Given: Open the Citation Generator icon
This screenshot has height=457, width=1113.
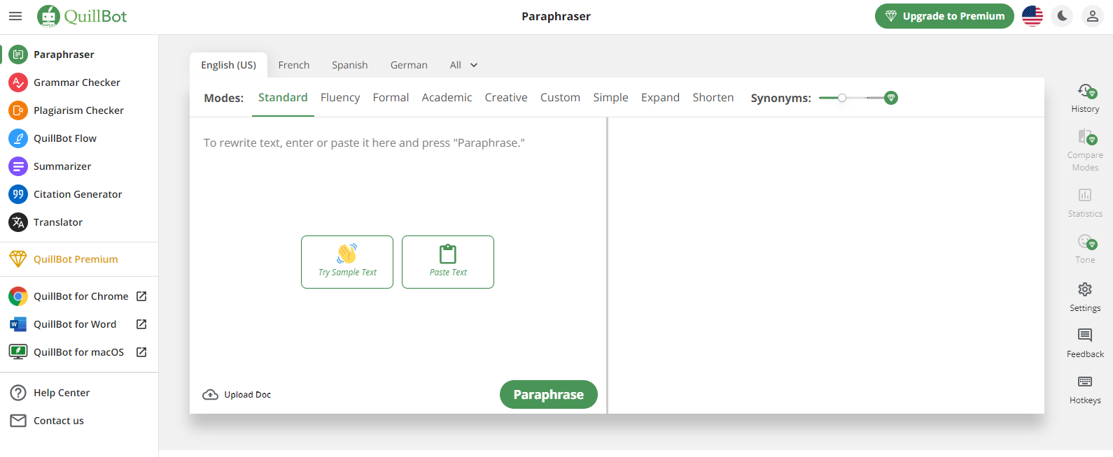Looking at the screenshot, I should click(x=18, y=194).
